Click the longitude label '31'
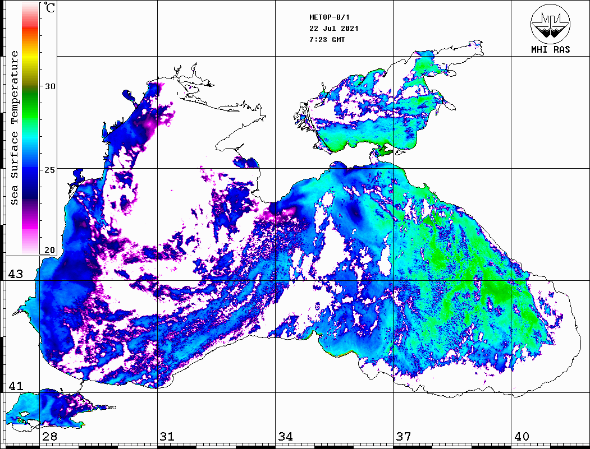This screenshot has width=590, height=449. [167, 436]
